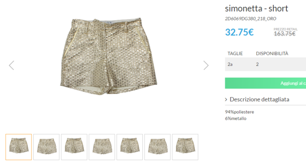This screenshot has height=163, width=306.
Task: Click the DISPONIBILITÀ column header
Action: tap(272, 53)
